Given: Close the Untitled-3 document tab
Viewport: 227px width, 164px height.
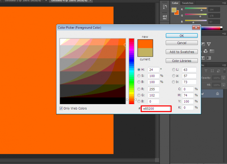Looking at the screenshot, I should 46,1.
